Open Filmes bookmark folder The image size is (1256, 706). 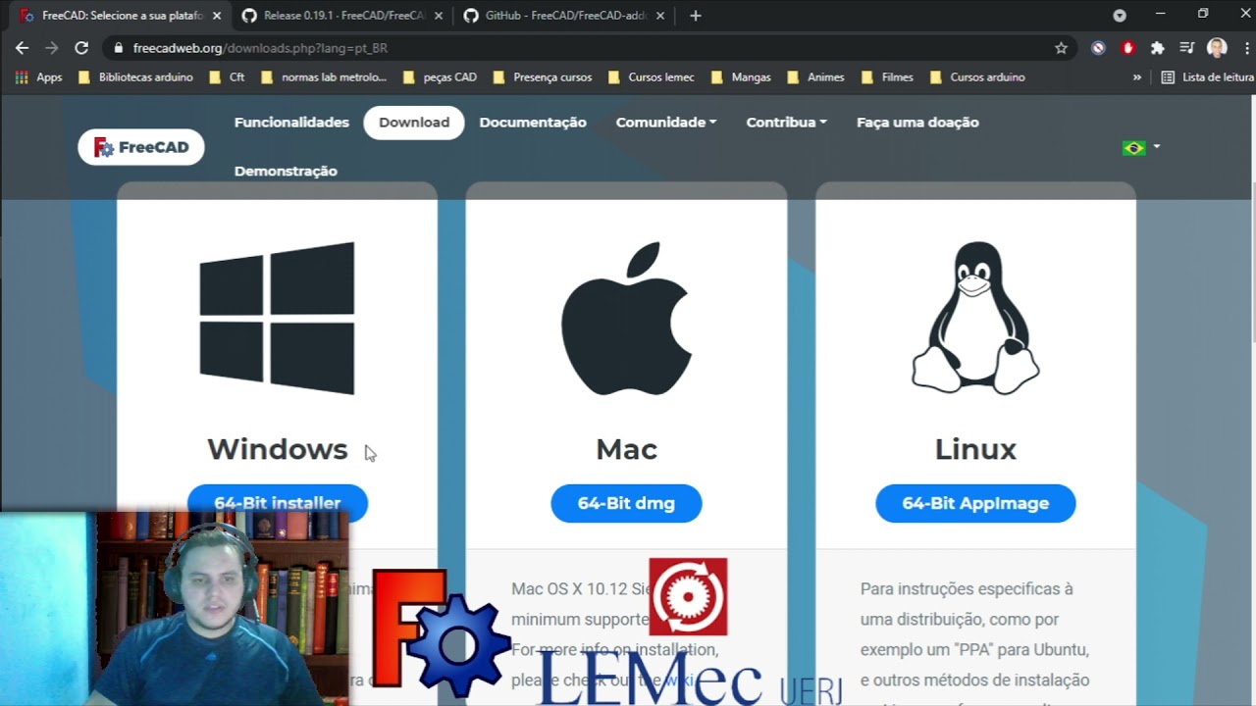[888, 77]
